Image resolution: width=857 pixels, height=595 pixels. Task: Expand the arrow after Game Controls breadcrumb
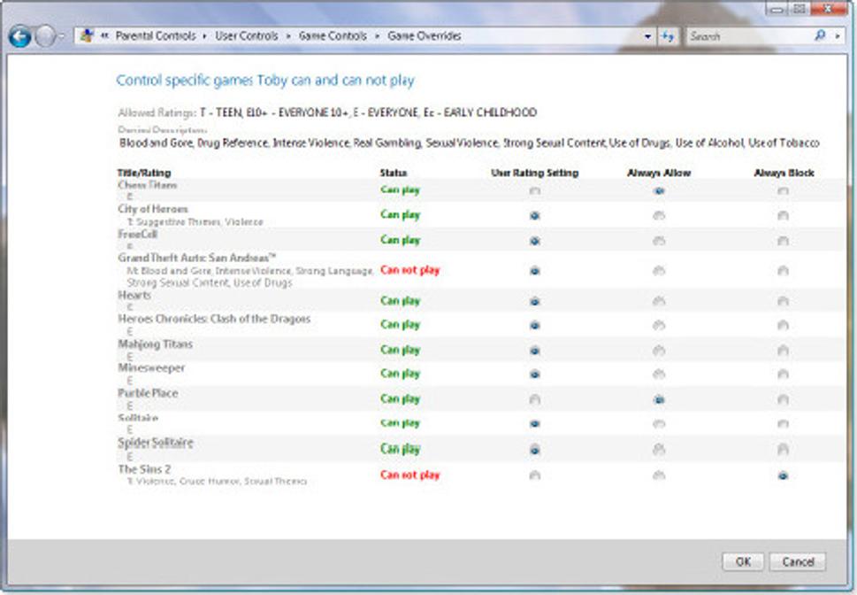[x=377, y=36]
